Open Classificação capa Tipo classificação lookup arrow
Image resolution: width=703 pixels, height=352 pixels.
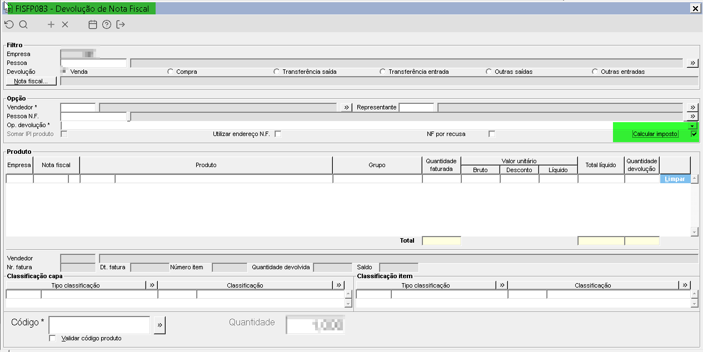[x=152, y=285]
